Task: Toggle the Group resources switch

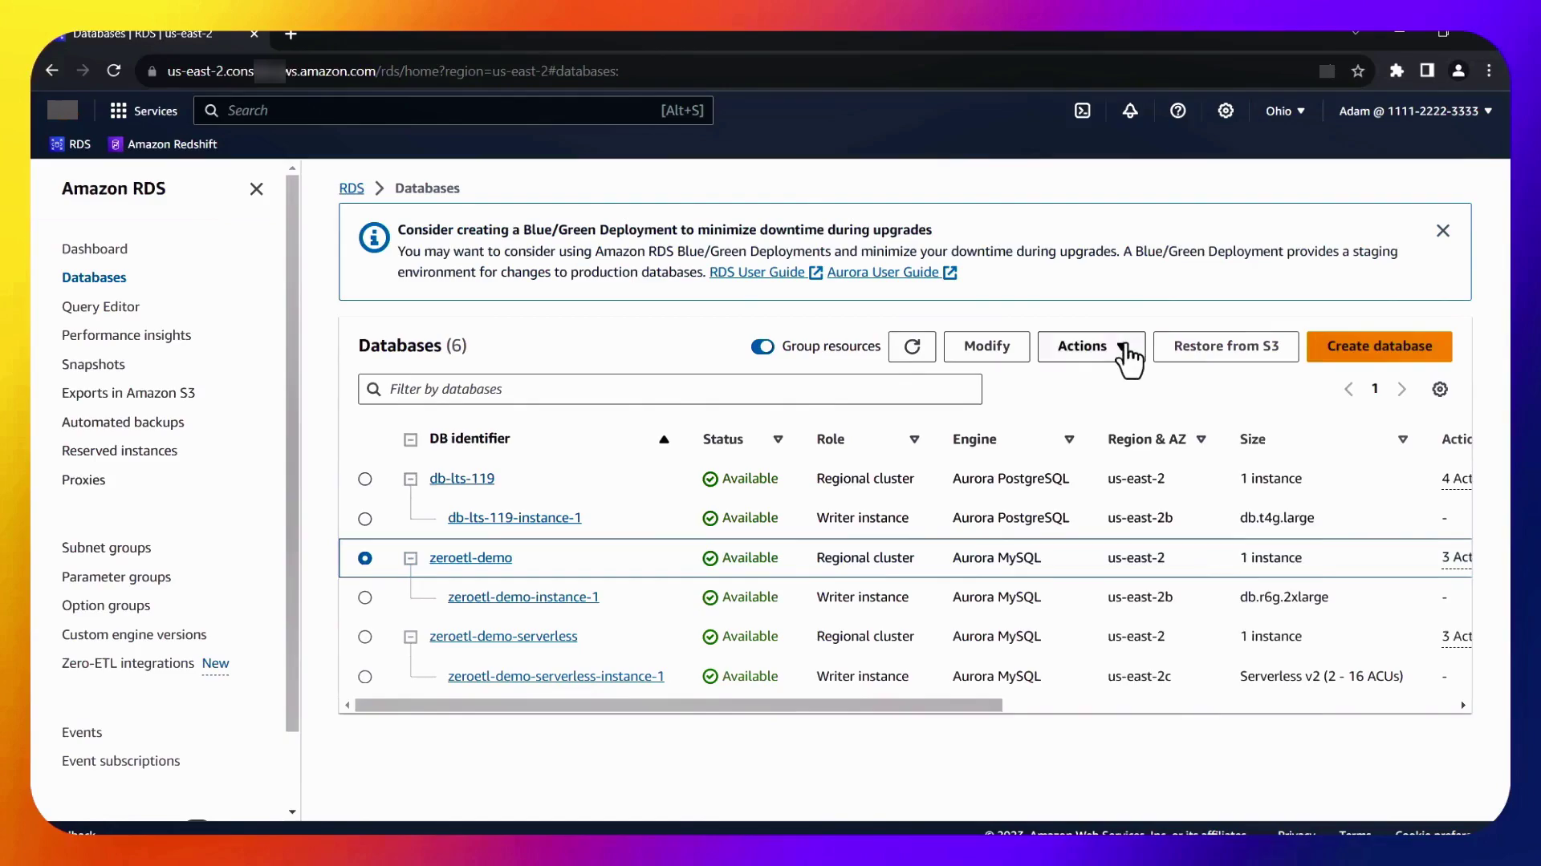Action: point(762,346)
